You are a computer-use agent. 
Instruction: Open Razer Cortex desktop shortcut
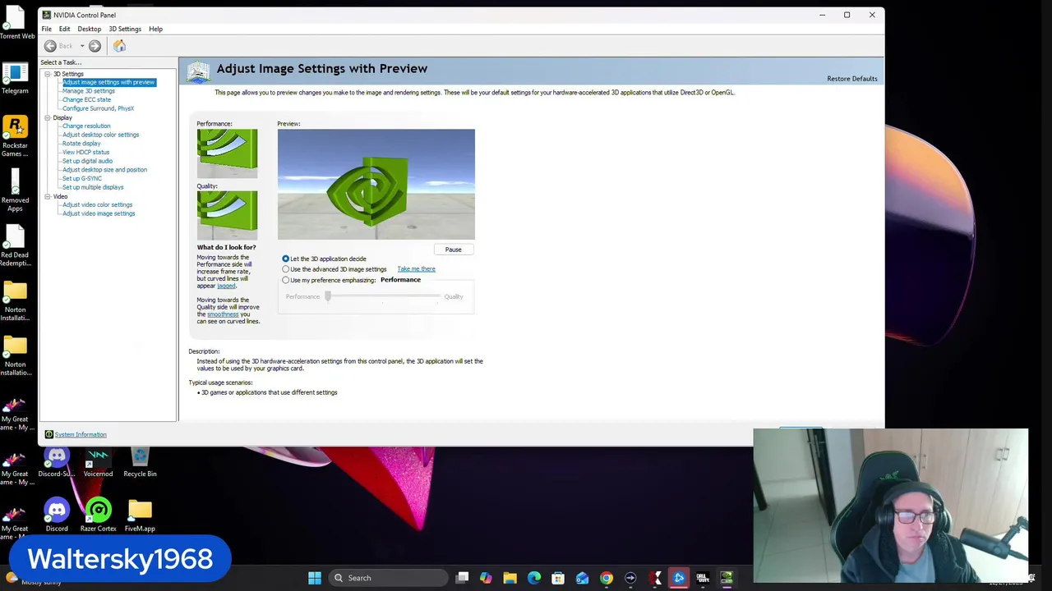(98, 515)
